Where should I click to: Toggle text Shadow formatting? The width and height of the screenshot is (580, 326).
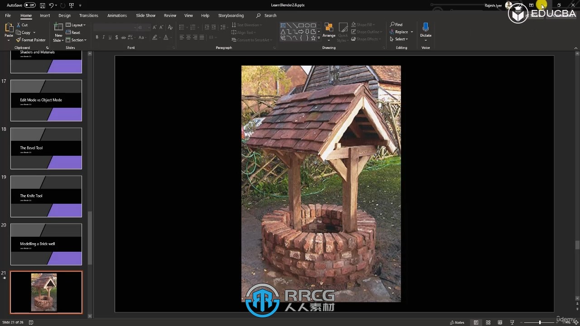(116, 38)
